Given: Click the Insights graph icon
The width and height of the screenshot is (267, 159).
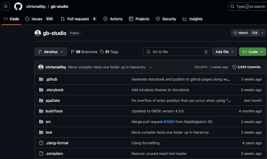Looking at the screenshot, I should (185, 19).
